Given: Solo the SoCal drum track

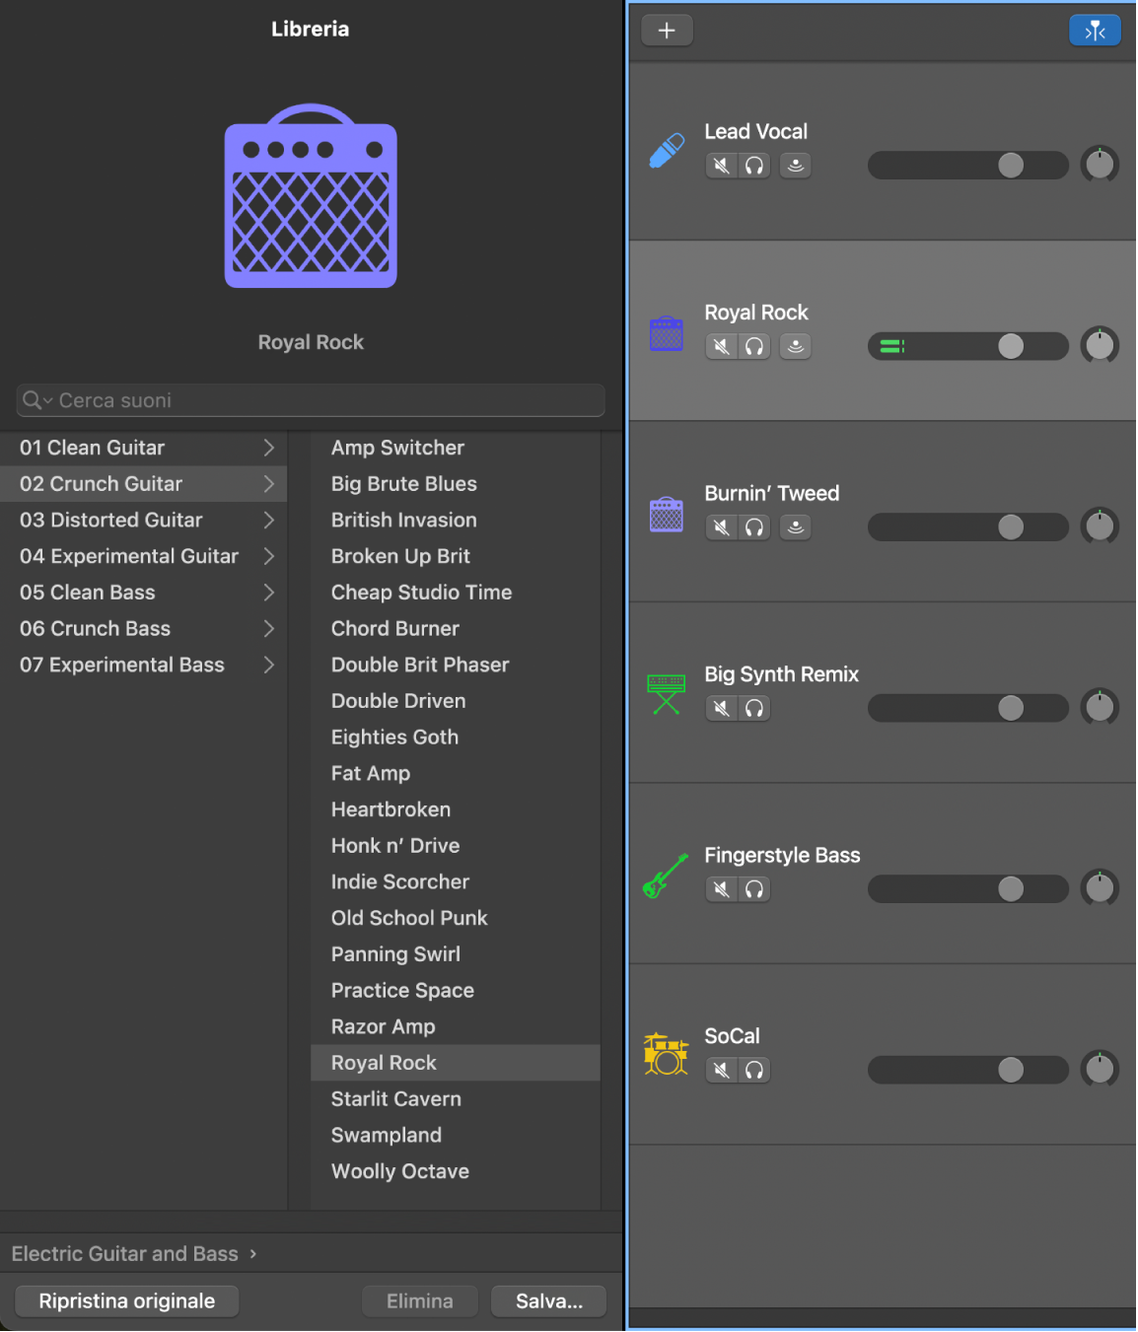Looking at the screenshot, I should click(754, 1071).
